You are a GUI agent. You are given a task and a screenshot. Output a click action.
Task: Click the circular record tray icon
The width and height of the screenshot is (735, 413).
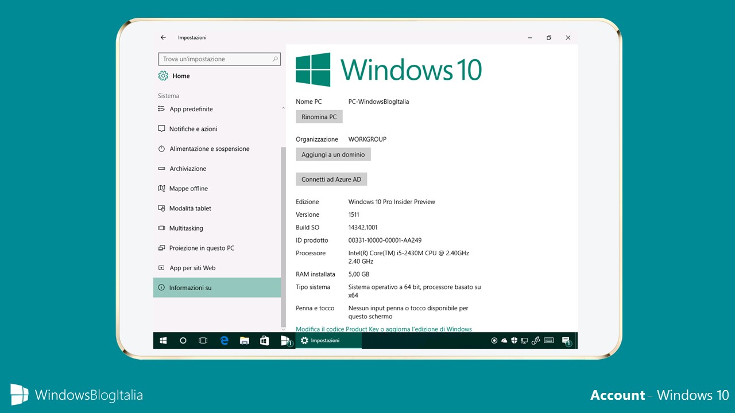[494, 341]
